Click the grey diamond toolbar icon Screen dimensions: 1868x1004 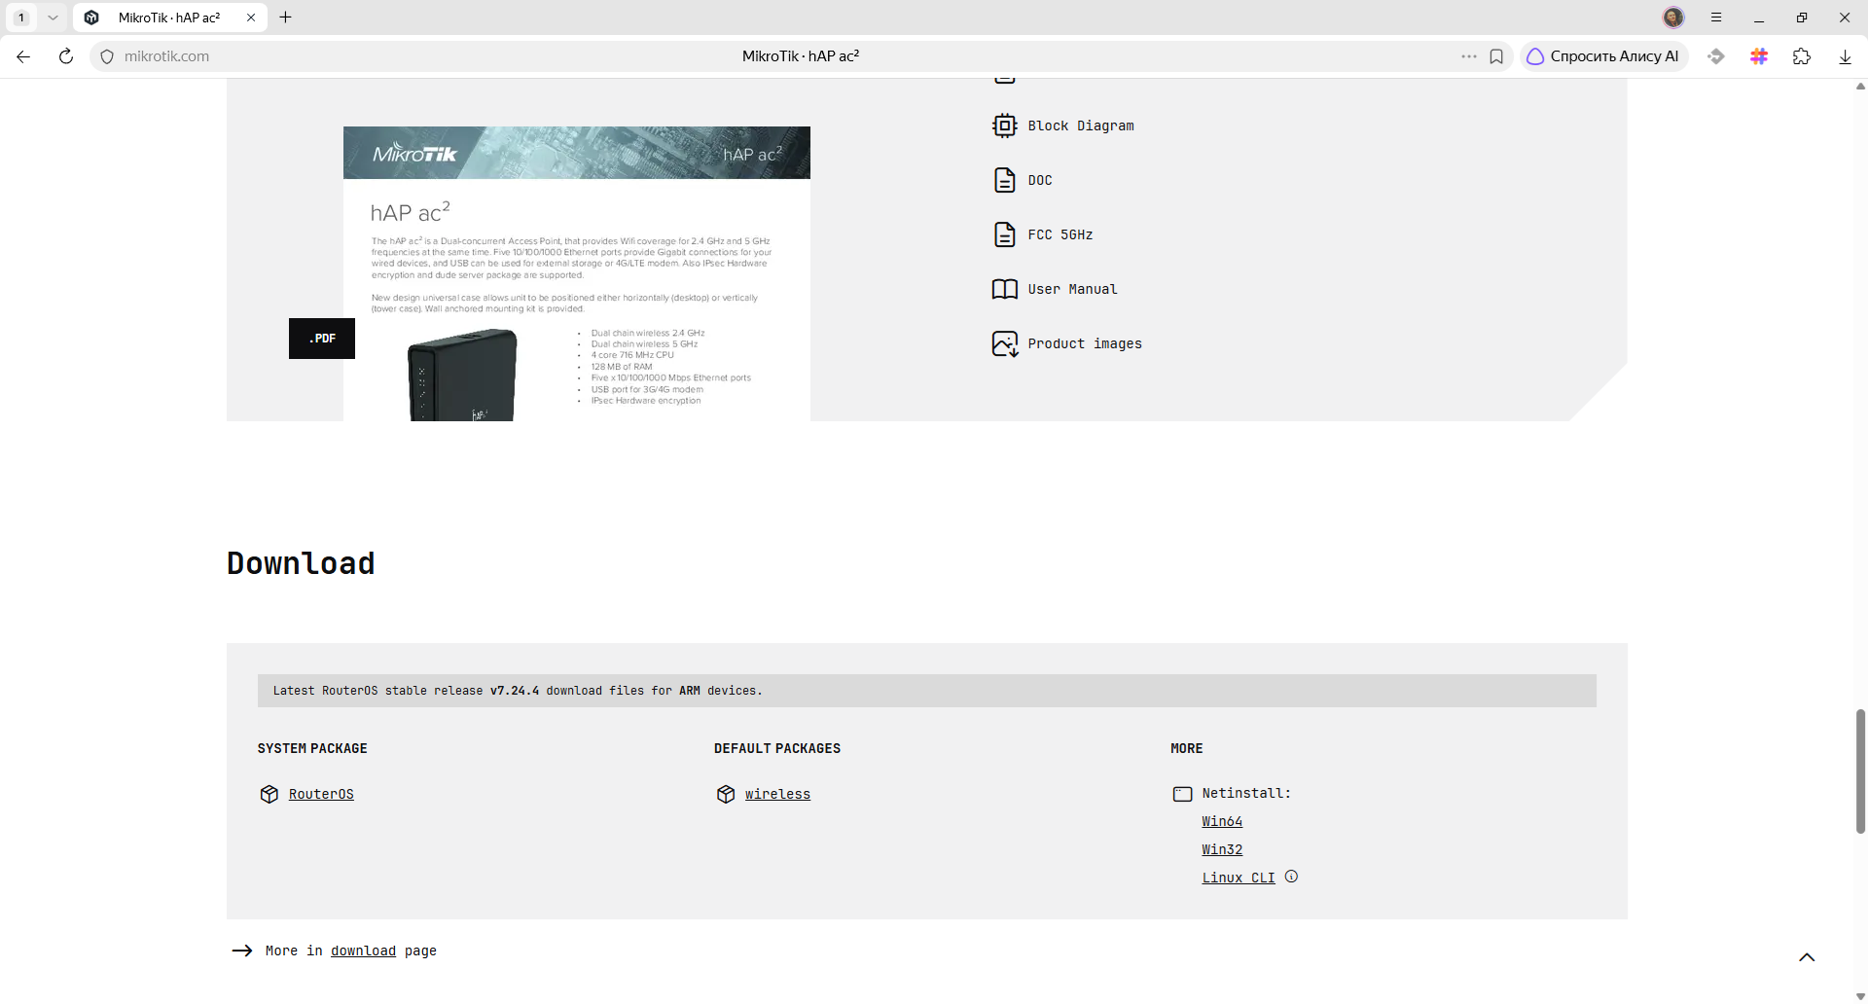pos(1716,56)
